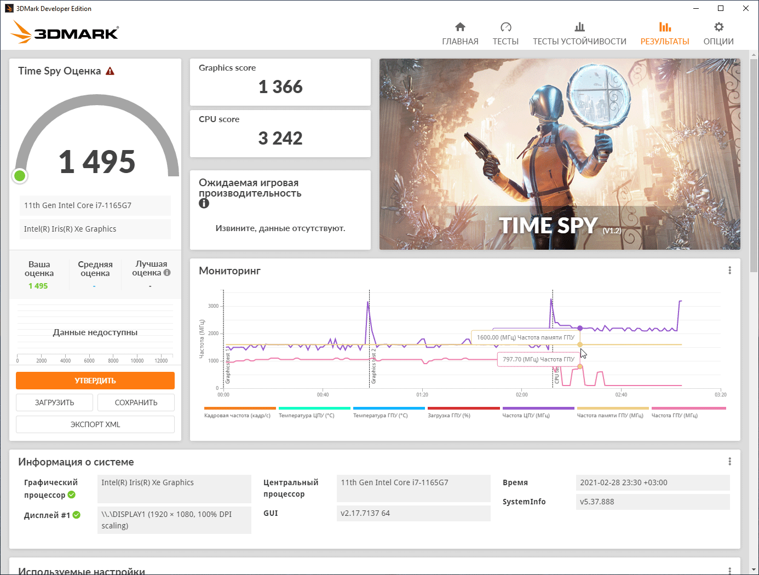759x575 pixels.
Task: Click the info icon next to Лучшая оценка
Action: tap(167, 273)
